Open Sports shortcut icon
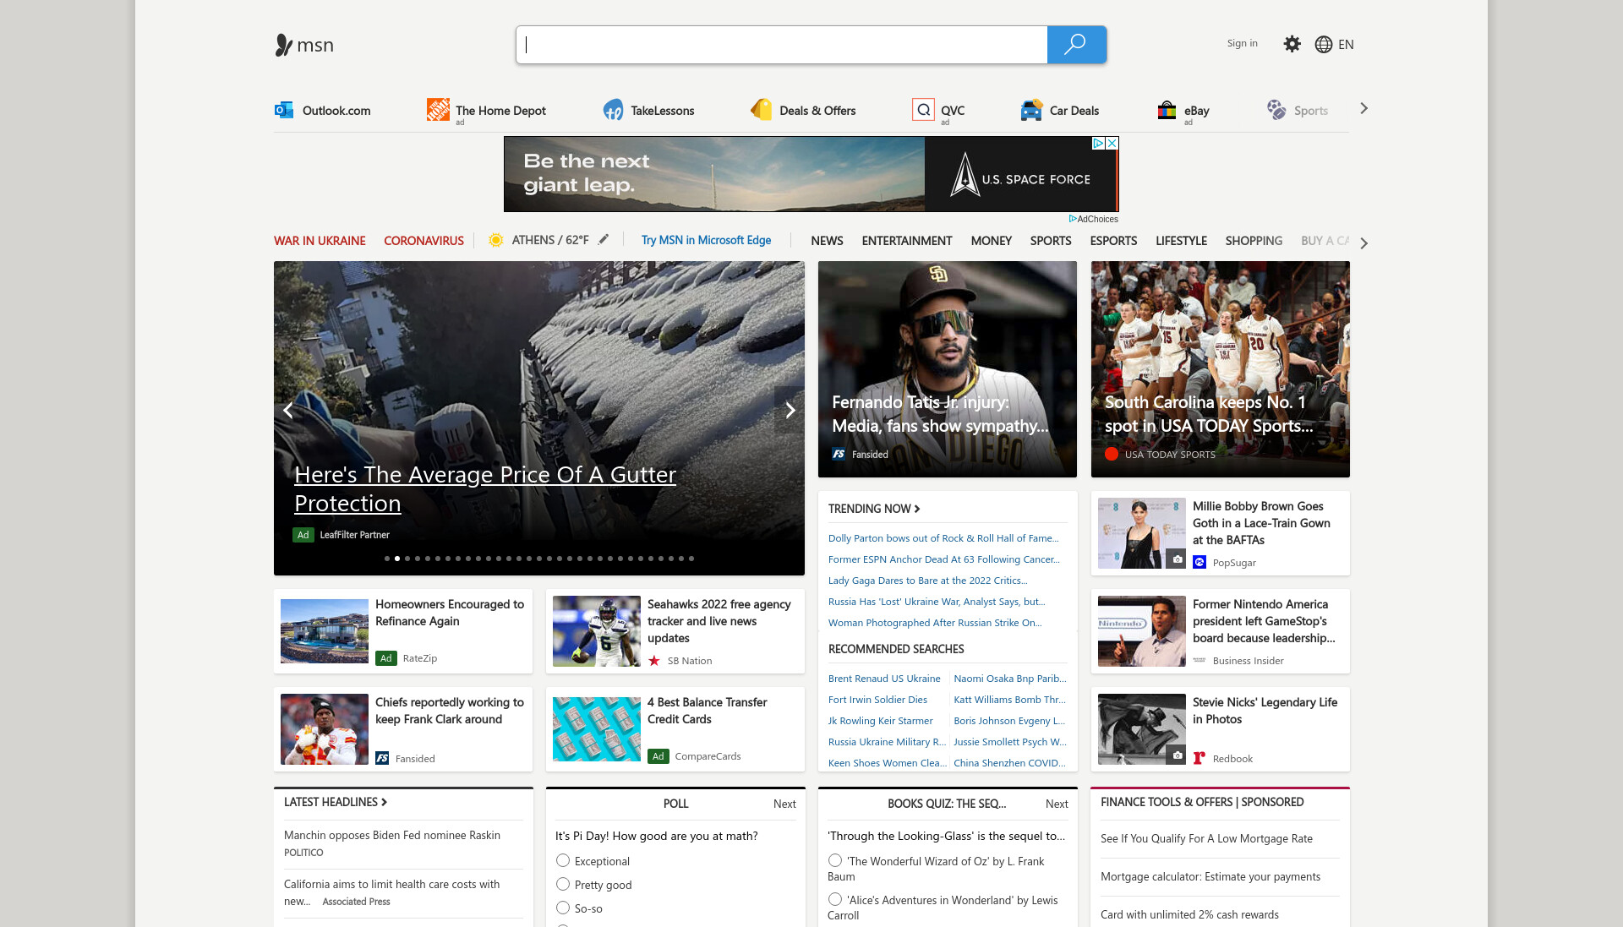 pyautogui.click(x=1276, y=110)
